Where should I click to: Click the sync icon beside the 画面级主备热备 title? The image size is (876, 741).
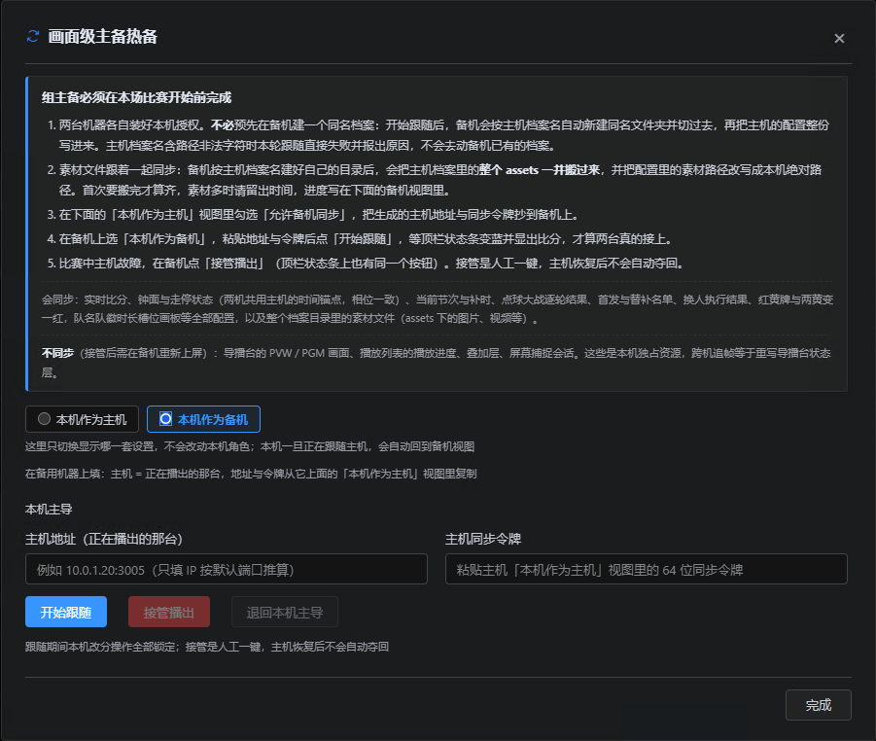pyautogui.click(x=33, y=36)
